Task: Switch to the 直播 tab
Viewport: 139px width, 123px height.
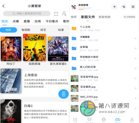Action: pos(27,21)
